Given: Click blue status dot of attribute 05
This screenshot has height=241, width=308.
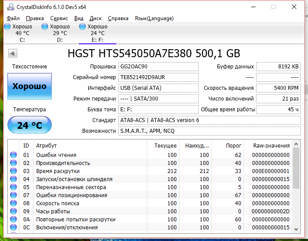Looking at the screenshot, I should tap(13, 187).
